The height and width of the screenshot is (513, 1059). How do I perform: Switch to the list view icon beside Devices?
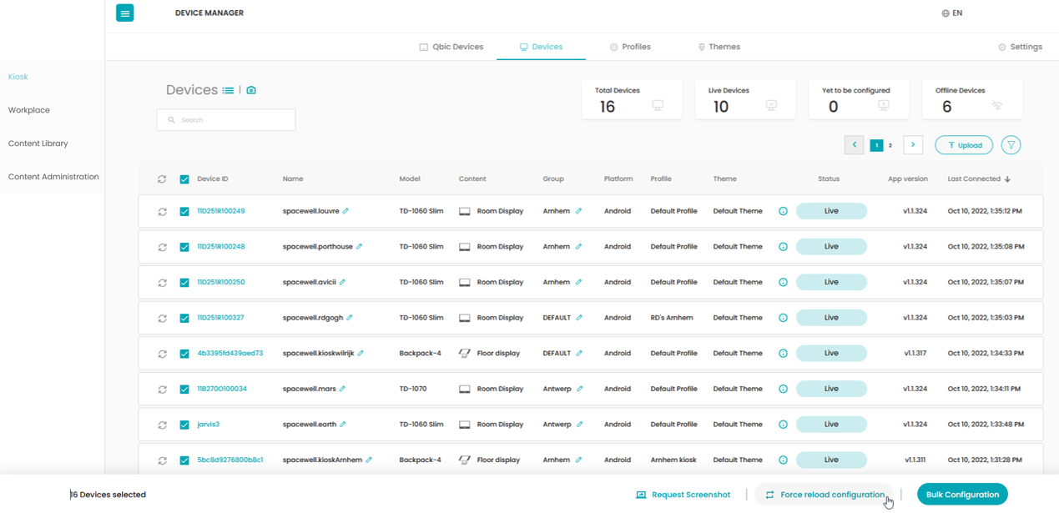(x=228, y=90)
